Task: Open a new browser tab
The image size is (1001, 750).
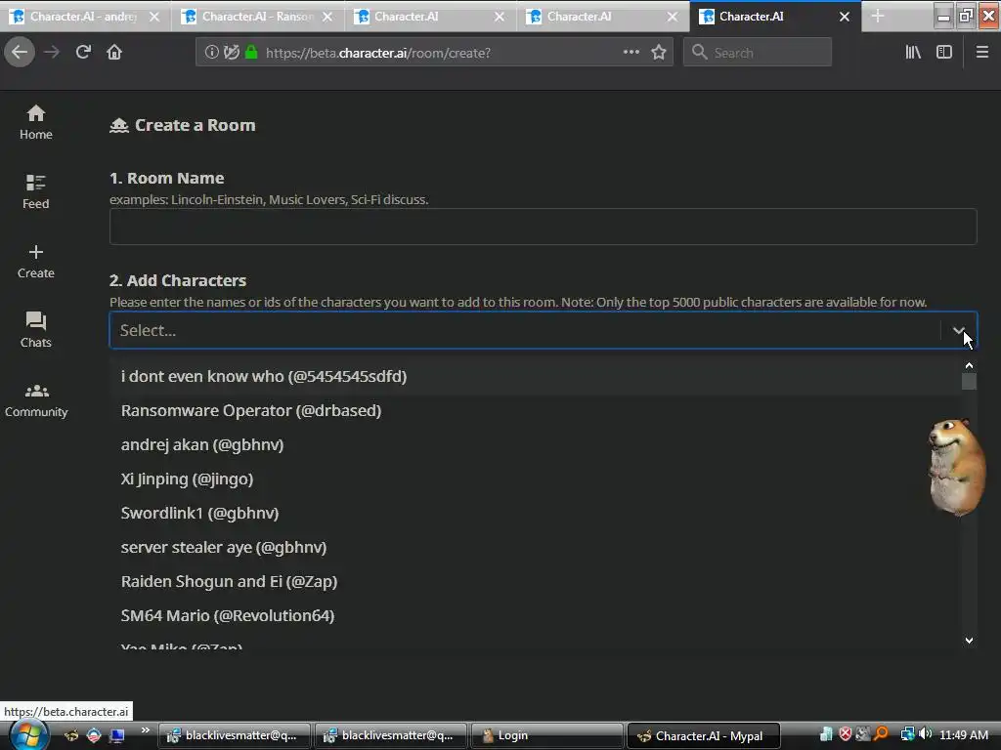Action: 878,17
